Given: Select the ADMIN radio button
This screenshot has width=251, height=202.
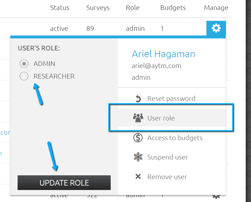Looking at the screenshot, I should click(24, 64).
